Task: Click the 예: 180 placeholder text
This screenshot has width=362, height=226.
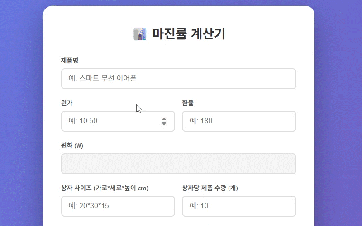Action: (x=201, y=121)
